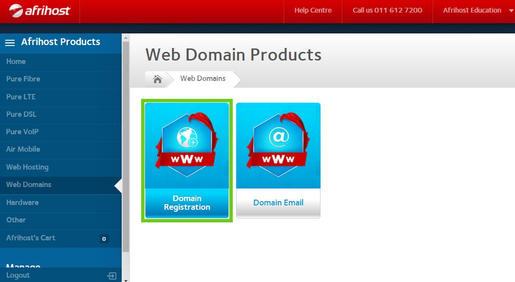Click the Web Domains breadcrumb

(x=203, y=78)
